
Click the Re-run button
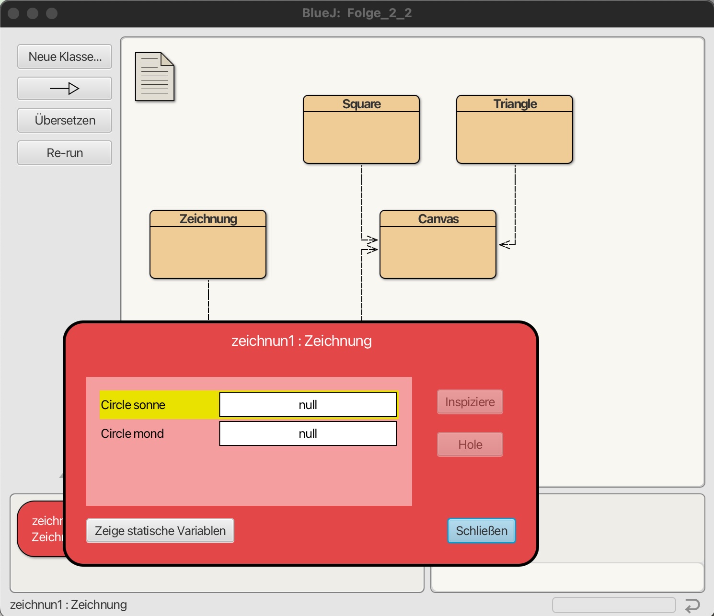65,153
